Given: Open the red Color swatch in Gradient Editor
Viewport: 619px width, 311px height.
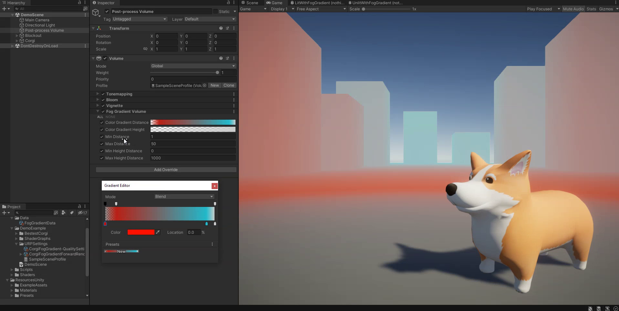Looking at the screenshot, I should tap(141, 232).
